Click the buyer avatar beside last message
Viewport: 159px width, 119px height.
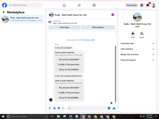pyautogui.click(x=51, y=100)
